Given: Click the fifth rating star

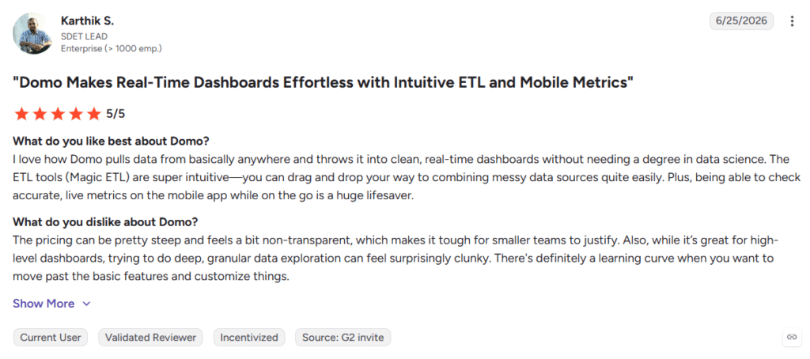Looking at the screenshot, I should pyautogui.click(x=93, y=114).
